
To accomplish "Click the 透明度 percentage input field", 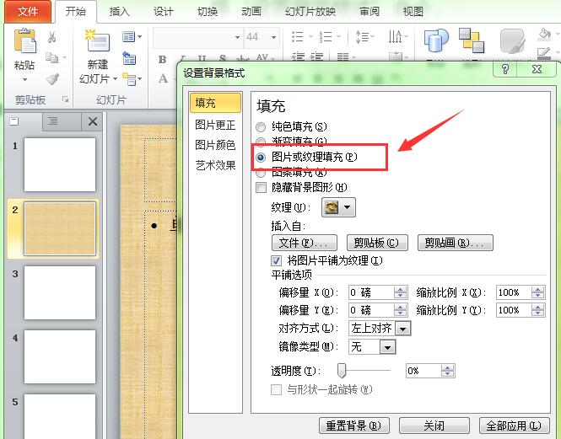I will coord(423,371).
